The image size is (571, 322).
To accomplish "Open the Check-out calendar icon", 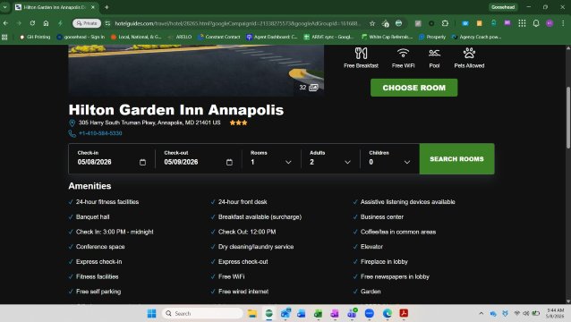I will point(229,162).
